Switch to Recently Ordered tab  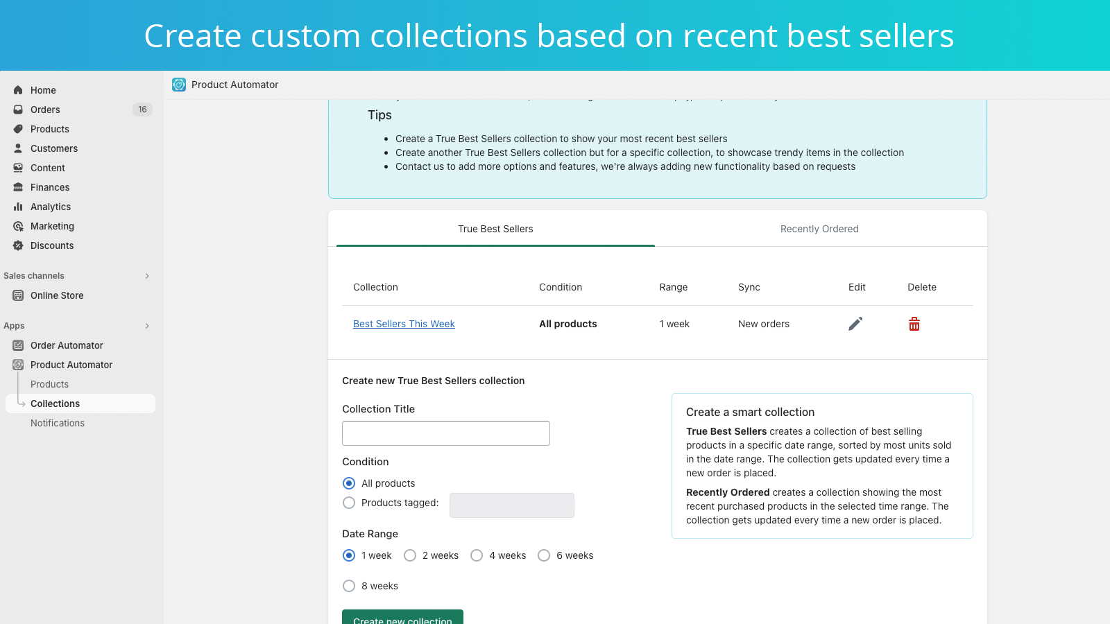(x=819, y=229)
